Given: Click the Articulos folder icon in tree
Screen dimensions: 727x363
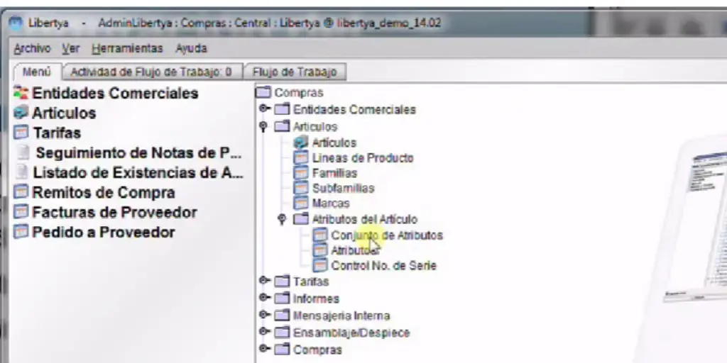Looking at the screenshot, I should pos(282,126).
